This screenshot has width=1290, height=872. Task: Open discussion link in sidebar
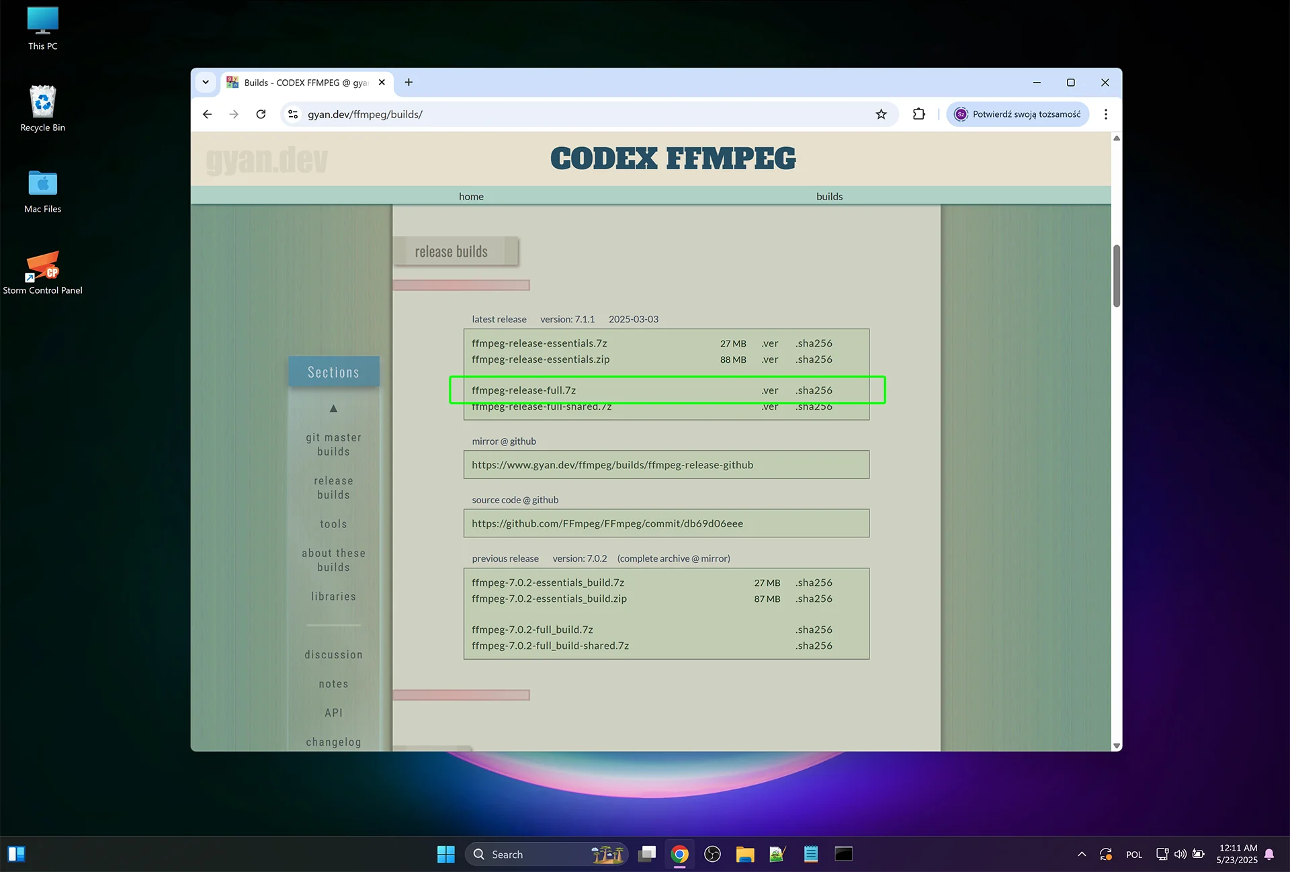[333, 655]
